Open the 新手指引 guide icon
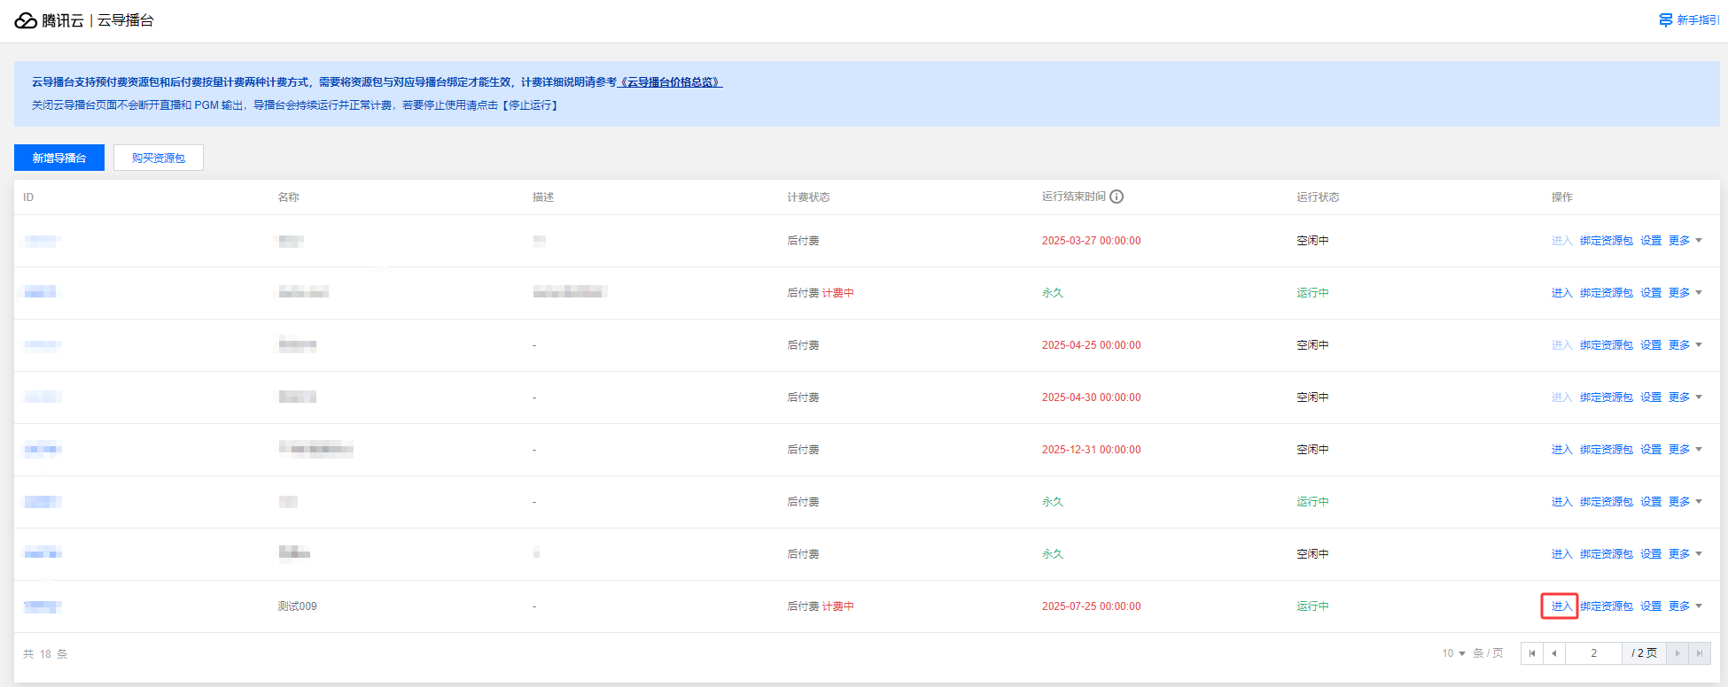Screen dimensions: 1728x687 coord(1666,20)
